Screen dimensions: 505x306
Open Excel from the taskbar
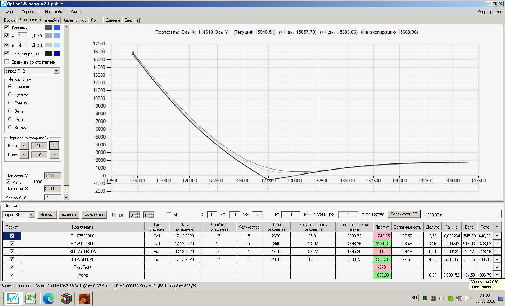(x=31, y=299)
